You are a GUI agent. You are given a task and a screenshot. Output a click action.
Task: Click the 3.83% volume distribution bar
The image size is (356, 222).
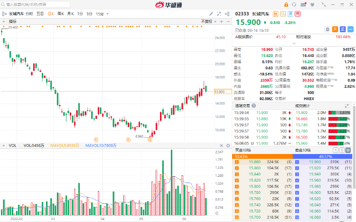point(339,113)
